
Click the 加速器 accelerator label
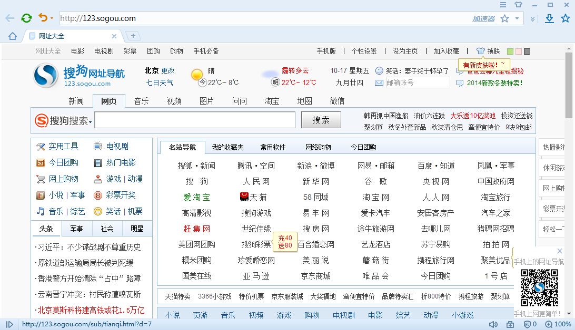coord(483,19)
